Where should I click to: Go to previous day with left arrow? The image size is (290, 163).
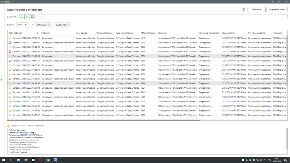pos(32,25)
